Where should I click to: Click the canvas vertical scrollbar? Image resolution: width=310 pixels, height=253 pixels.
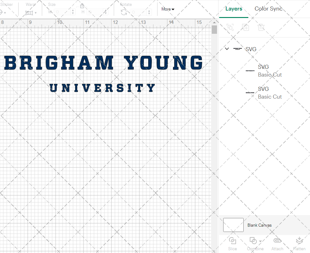214,29
